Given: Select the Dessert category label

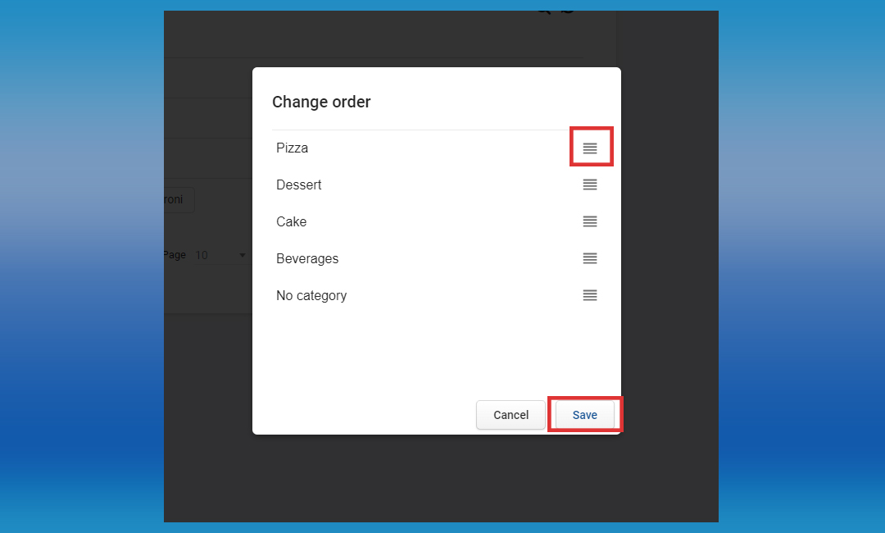Looking at the screenshot, I should pos(299,185).
